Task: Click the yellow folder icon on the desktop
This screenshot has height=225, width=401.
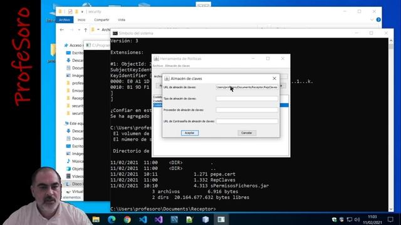Action: (53, 50)
